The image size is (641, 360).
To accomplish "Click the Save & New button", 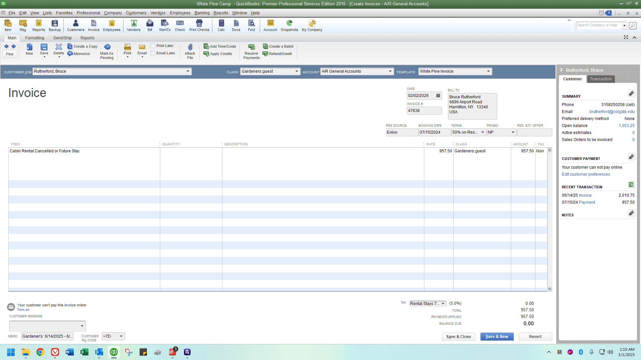I will pos(497,337).
